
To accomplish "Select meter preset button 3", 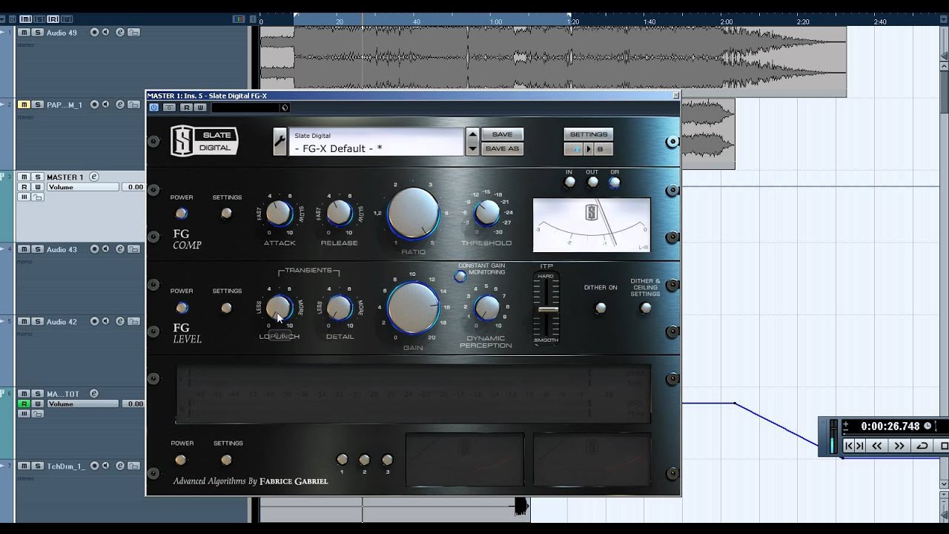I will [387, 460].
